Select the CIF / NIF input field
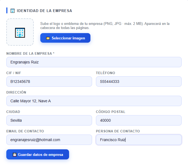 click(x=49, y=81)
